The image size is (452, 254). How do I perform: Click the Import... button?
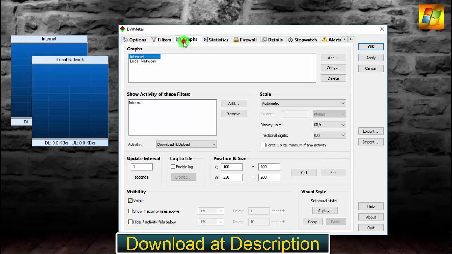[x=371, y=142]
